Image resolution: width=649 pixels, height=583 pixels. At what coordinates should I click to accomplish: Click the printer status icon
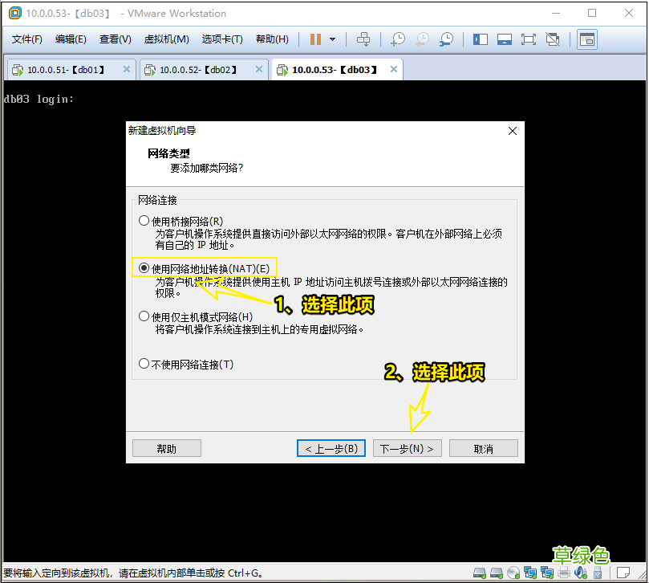564,573
